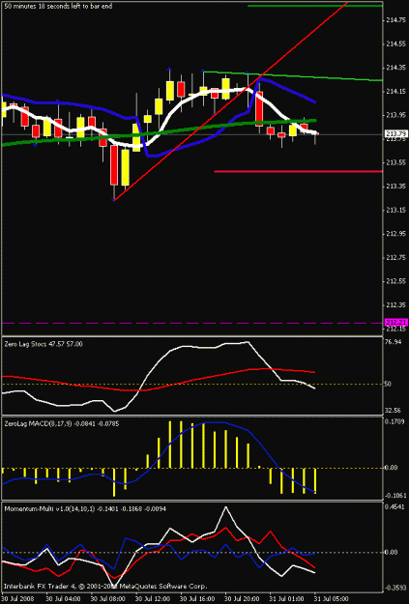Image resolution: width=409 pixels, height=604 pixels.
Task: Click the -0.1061 MACD scale value
Action: [394, 495]
